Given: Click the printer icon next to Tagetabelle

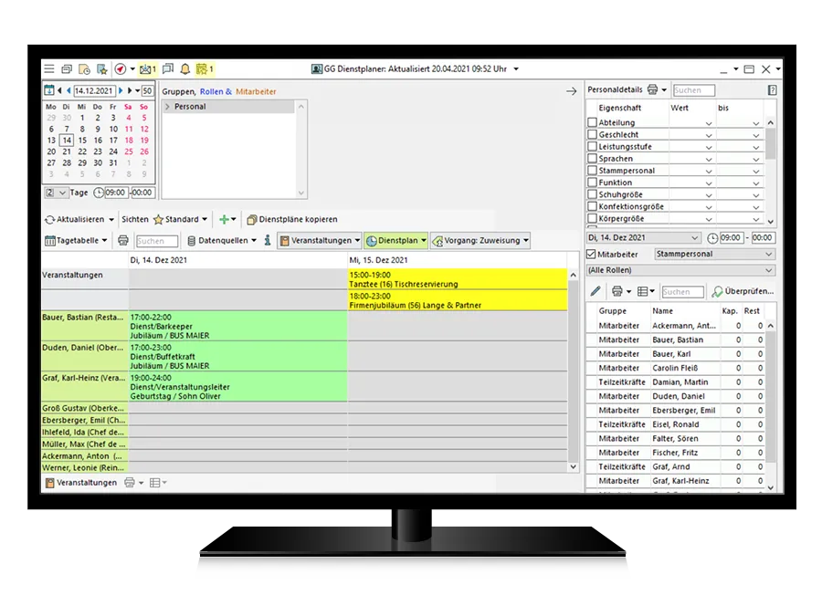Looking at the screenshot, I should point(122,241).
